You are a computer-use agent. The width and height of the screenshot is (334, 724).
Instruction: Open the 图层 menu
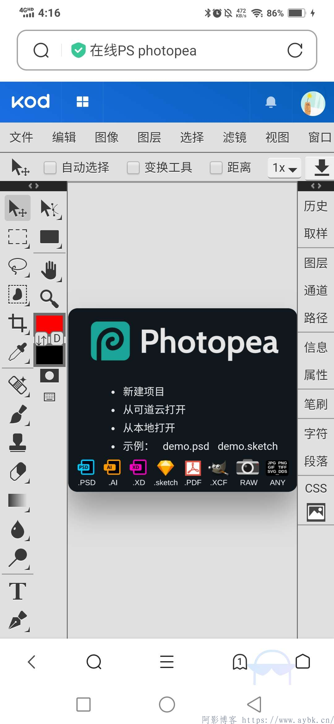pyautogui.click(x=149, y=137)
